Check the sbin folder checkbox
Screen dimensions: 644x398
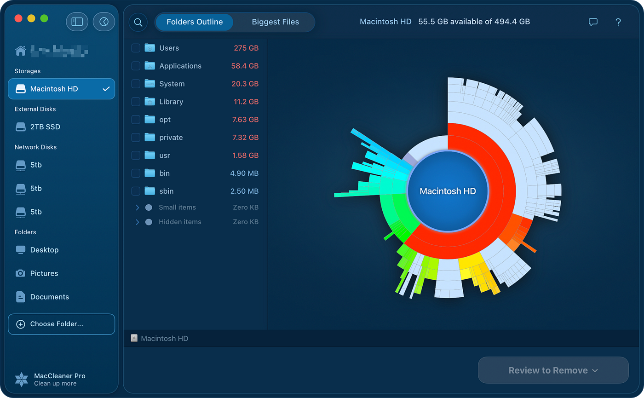tap(136, 191)
